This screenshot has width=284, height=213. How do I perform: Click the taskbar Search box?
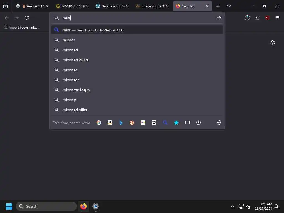46,206
